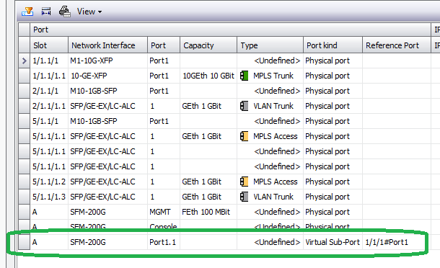The image size is (440, 268).
Task: Click the Port kind column header
Action: click(333, 45)
